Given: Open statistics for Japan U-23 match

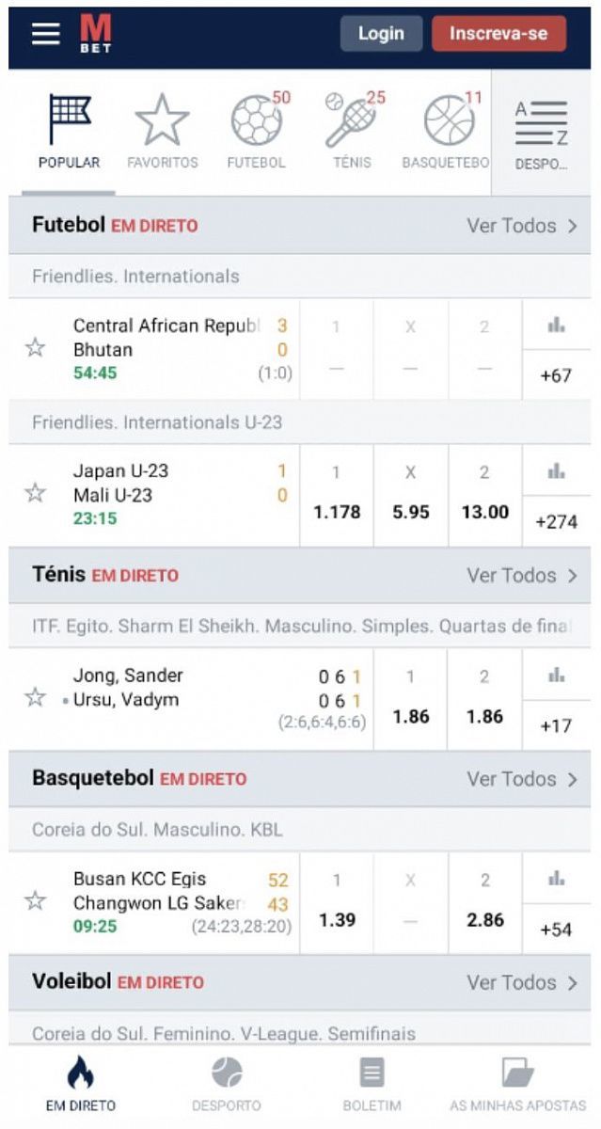Looking at the screenshot, I should point(556,470).
